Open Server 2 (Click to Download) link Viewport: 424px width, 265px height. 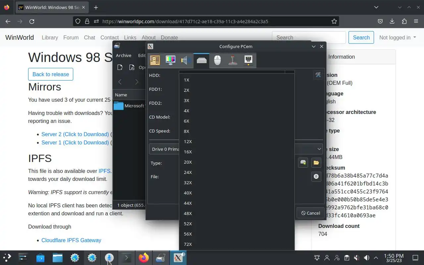75,134
